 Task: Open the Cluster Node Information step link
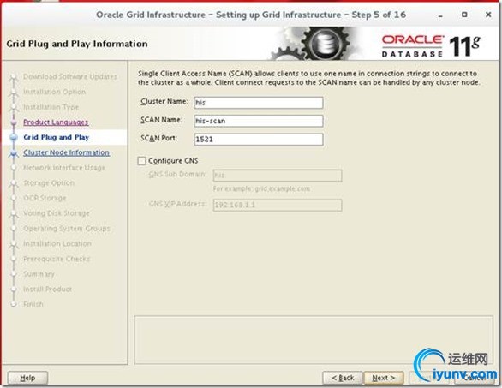coord(66,152)
